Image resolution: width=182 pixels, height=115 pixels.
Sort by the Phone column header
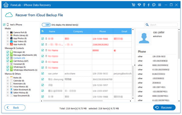[x=103, y=31]
